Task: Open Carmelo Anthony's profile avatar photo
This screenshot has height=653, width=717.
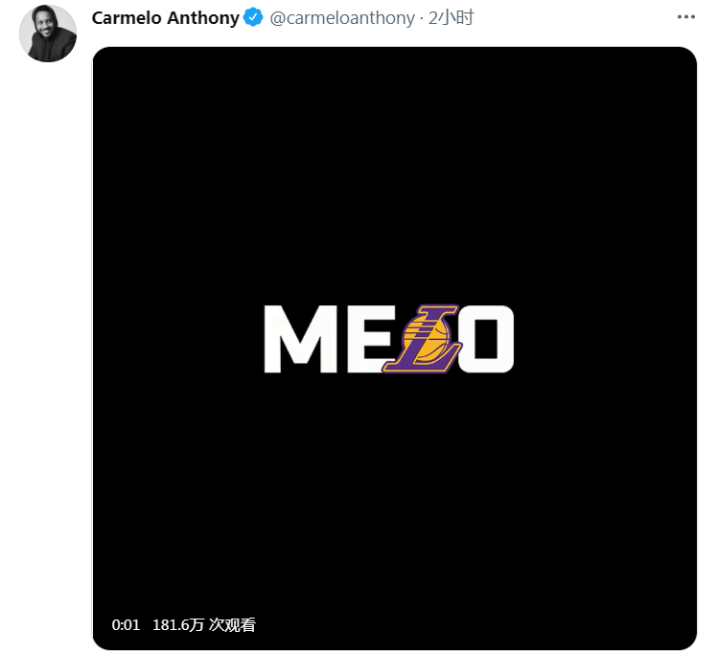Action: pos(48,34)
